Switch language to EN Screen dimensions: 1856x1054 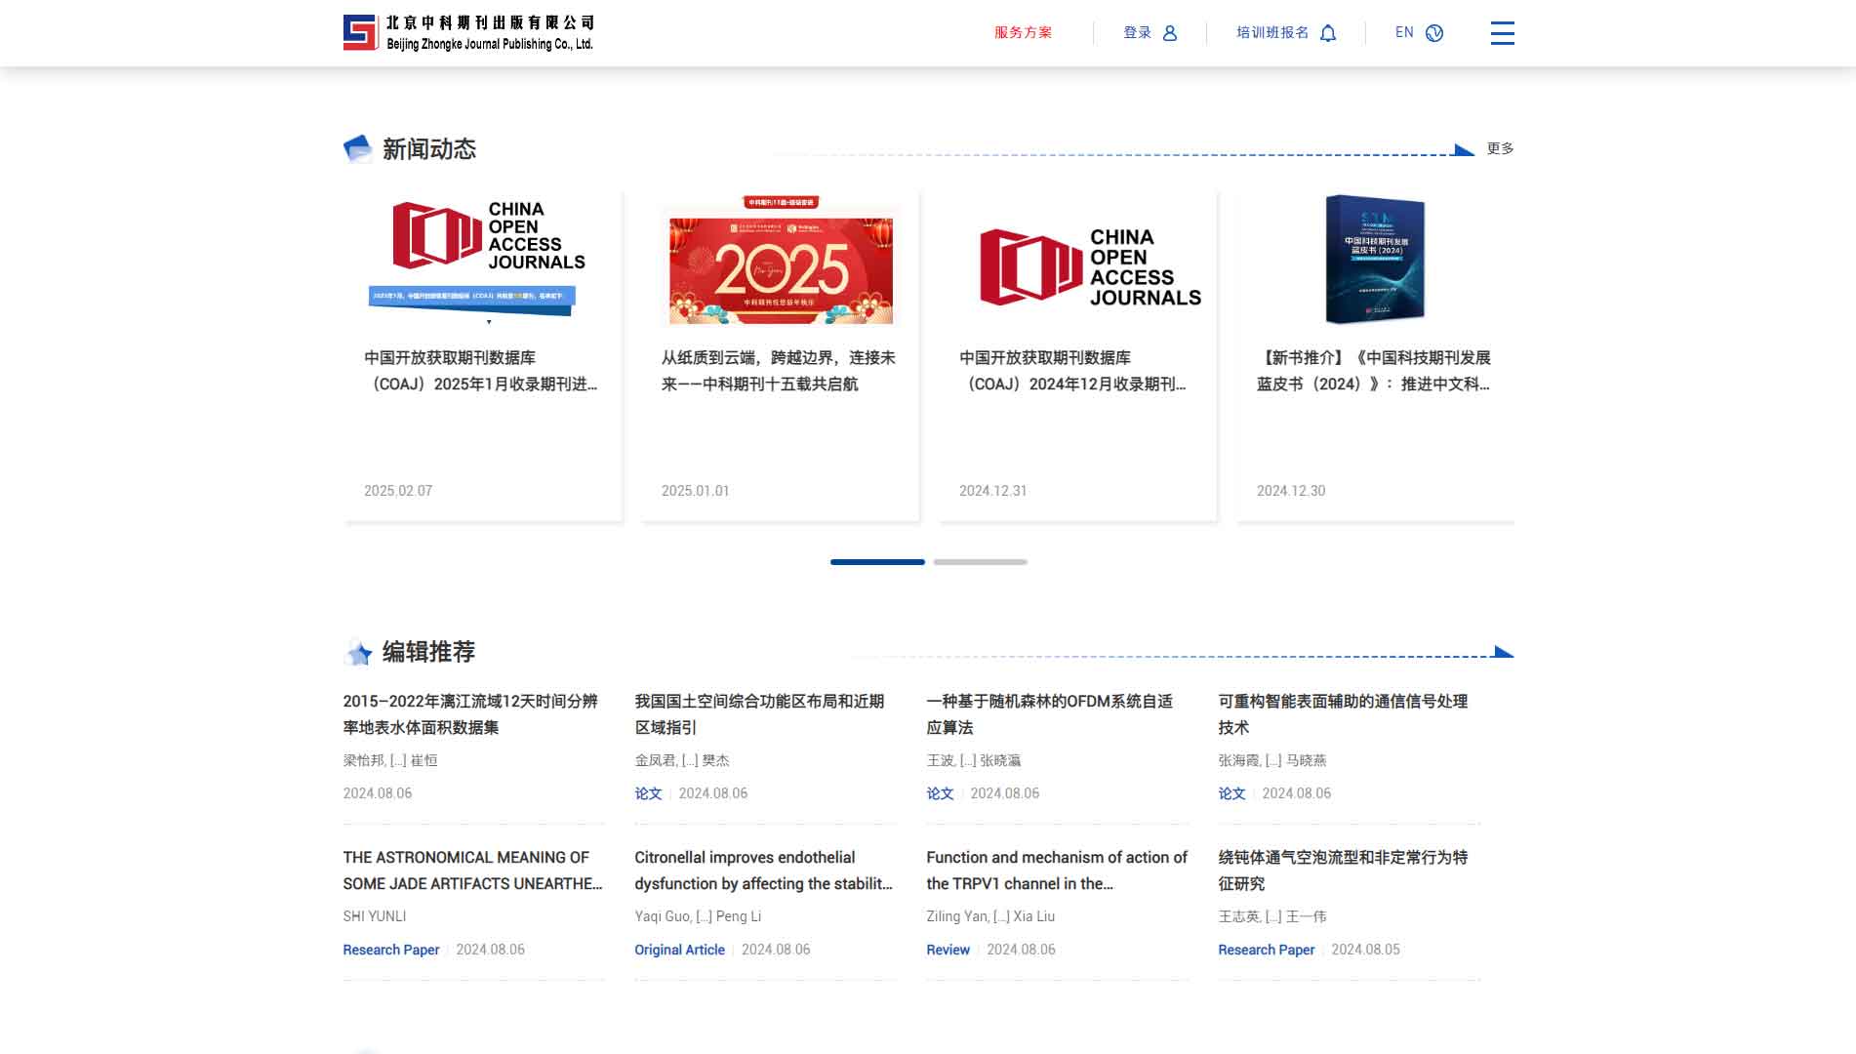coord(1404,32)
